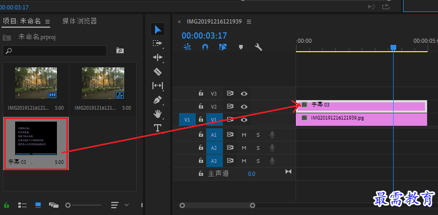This screenshot has width=438, height=215.
Task: Target the V2 track header
Action: 214,106
